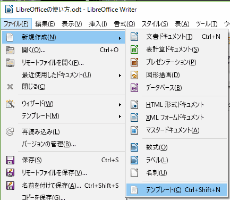Click the reload arrow icon beside 再読み込み
The height and width of the screenshot is (200, 230).
10,132
